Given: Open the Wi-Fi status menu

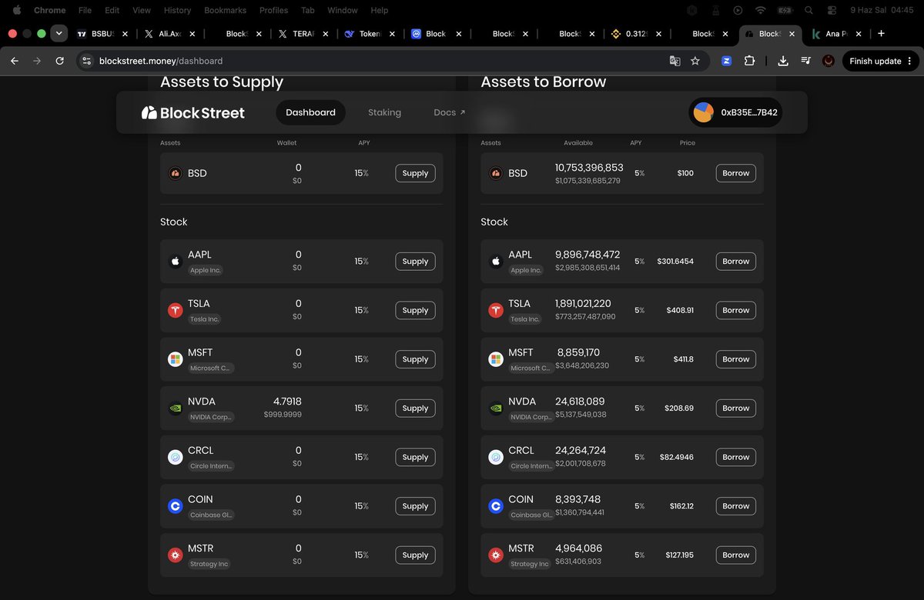Looking at the screenshot, I should tap(761, 11).
